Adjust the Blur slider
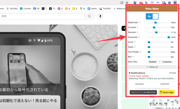Screen dimensions: 180x109 (159, 57)
